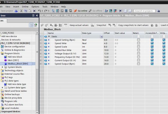Viewport: 168px width, 114px height.
Task: Click the Split editor vertically icon
Action: point(130,11)
